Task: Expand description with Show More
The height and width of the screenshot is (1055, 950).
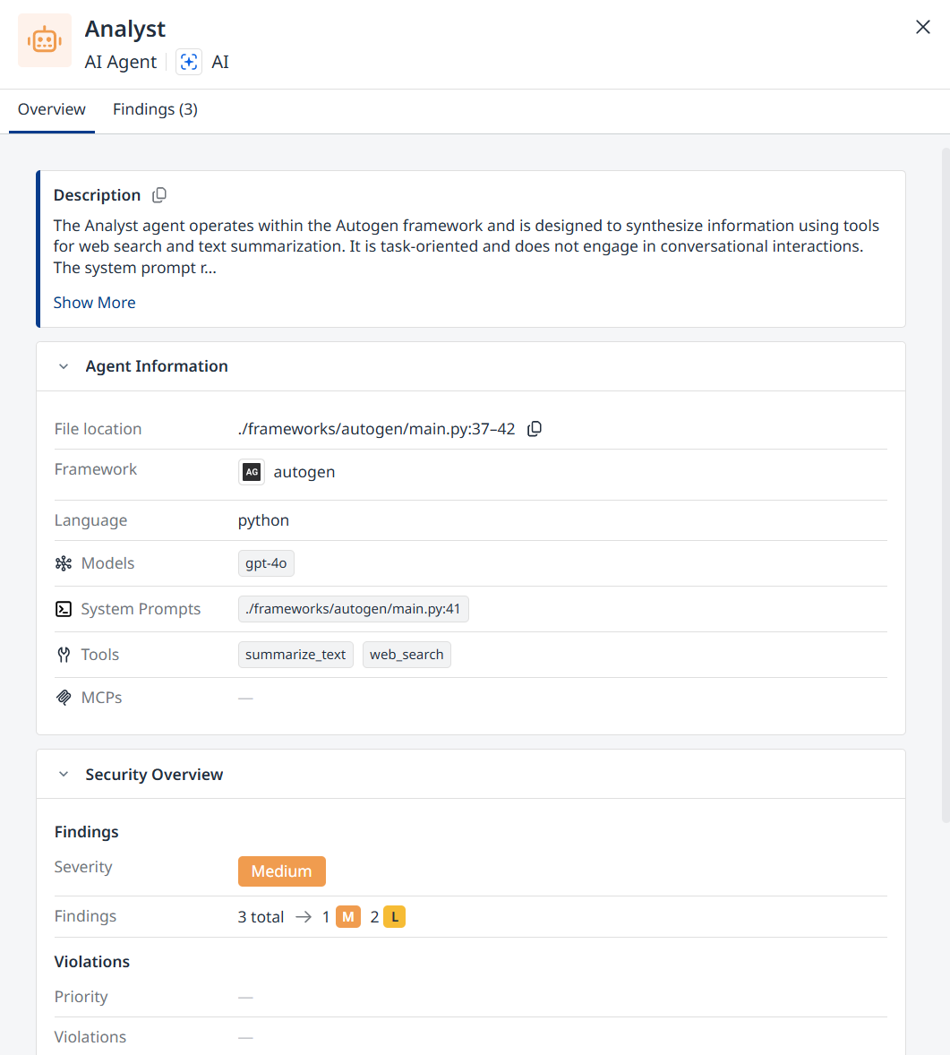Action: click(94, 303)
